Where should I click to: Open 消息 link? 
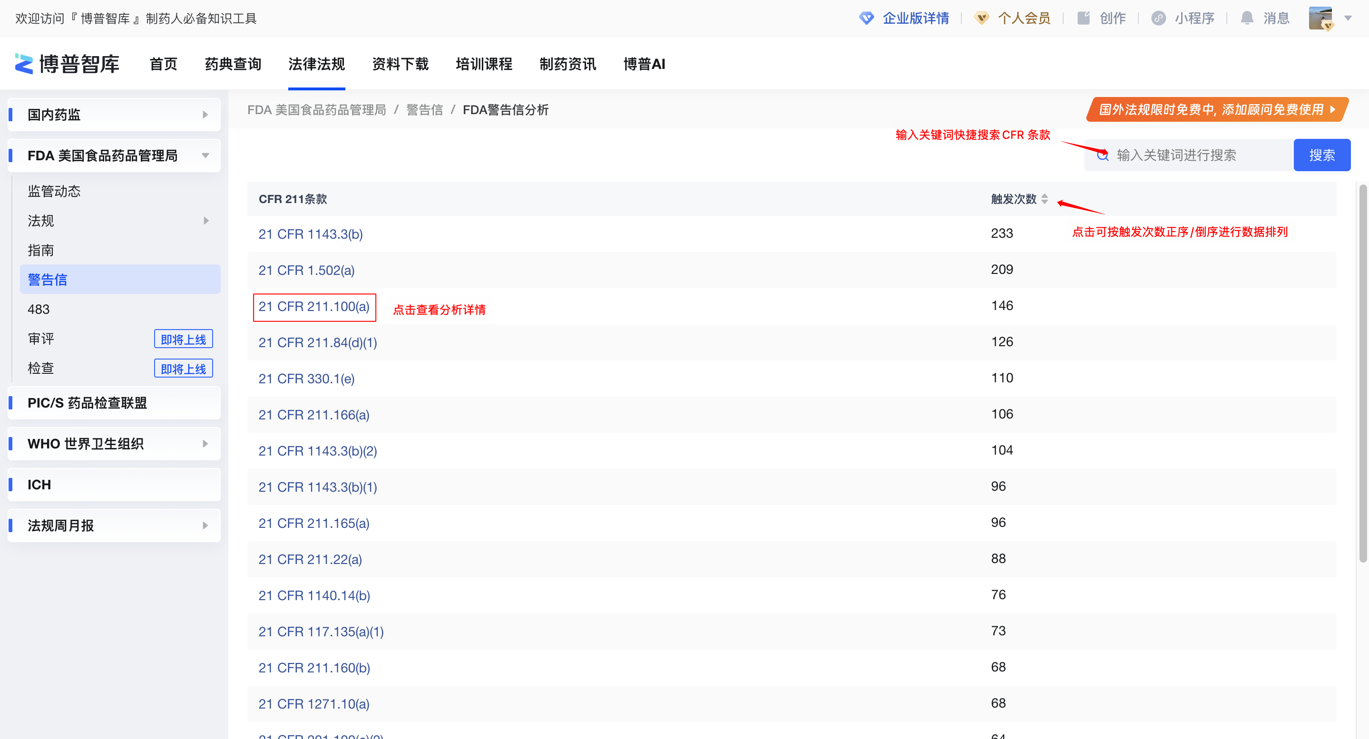pos(1277,18)
